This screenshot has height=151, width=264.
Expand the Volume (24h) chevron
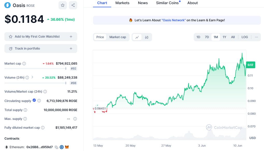[x=32, y=77]
